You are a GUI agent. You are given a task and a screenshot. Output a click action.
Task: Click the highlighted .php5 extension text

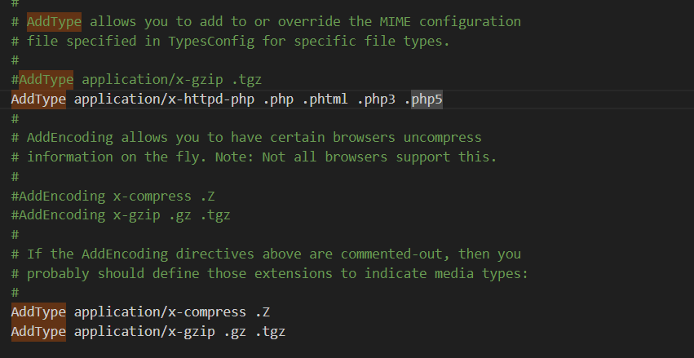pyautogui.click(x=427, y=99)
